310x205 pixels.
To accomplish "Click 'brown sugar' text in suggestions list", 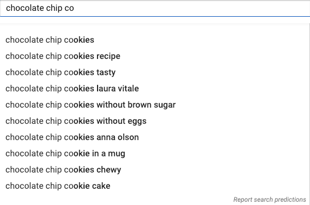I will tap(152, 105).
